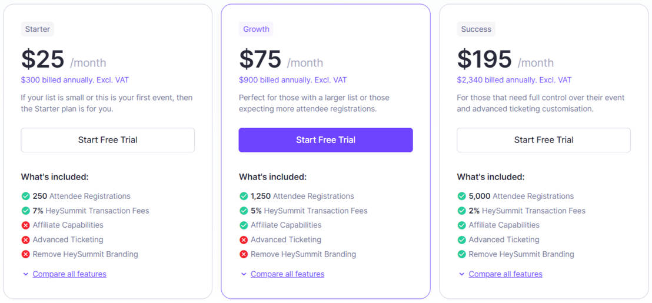
Task: Click green check beside Growth 5% Transaction Fees
Action: click(x=244, y=211)
